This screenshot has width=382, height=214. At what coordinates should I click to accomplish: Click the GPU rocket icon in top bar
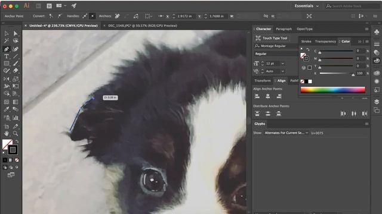pos(74,5)
